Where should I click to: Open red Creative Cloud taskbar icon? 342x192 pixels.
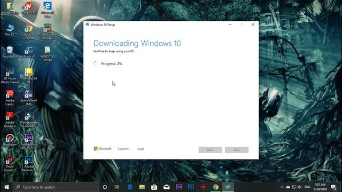point(203,187)
